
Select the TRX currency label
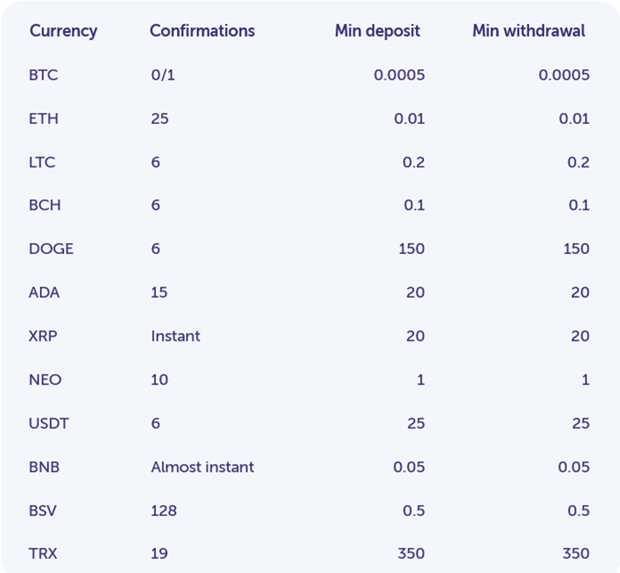43,554
